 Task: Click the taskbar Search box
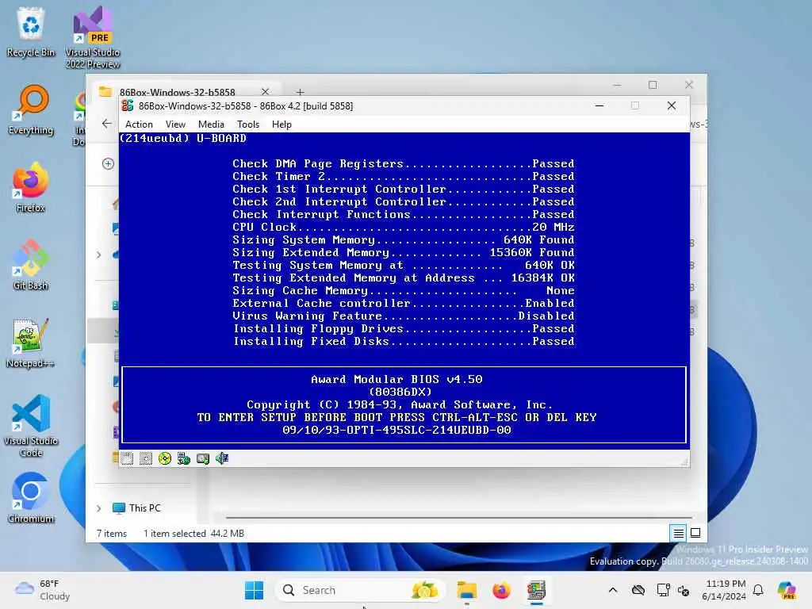362,590
